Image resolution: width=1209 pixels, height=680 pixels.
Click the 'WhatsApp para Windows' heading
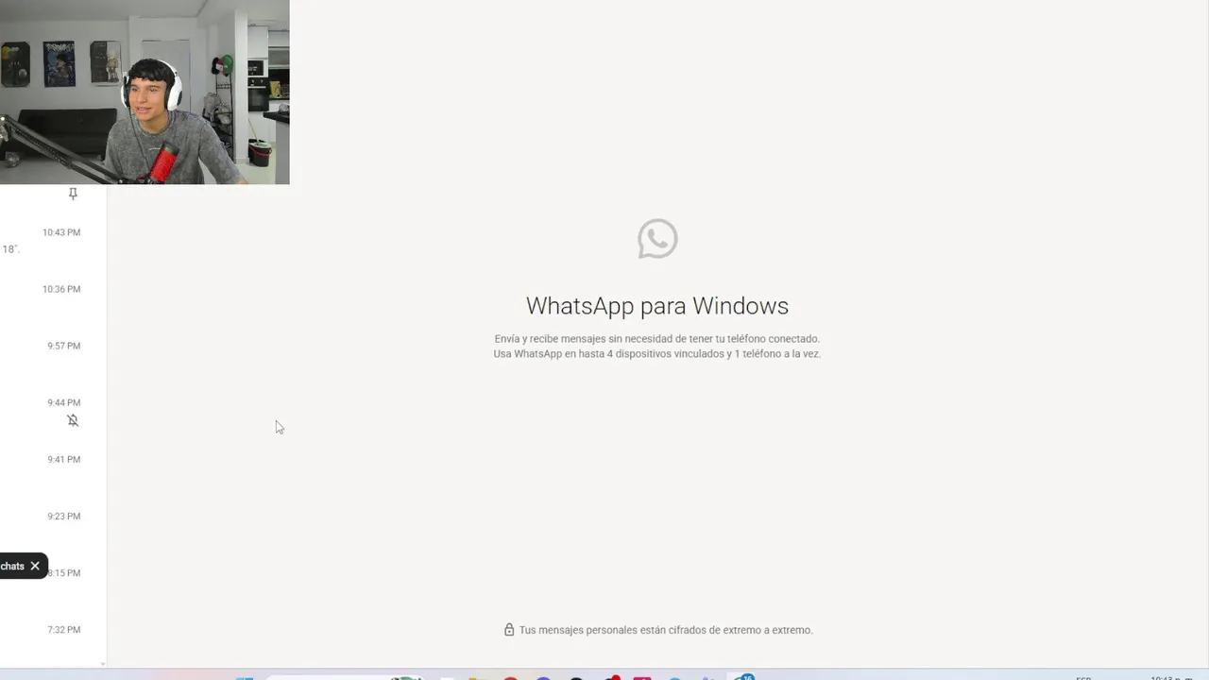[657, 306]
